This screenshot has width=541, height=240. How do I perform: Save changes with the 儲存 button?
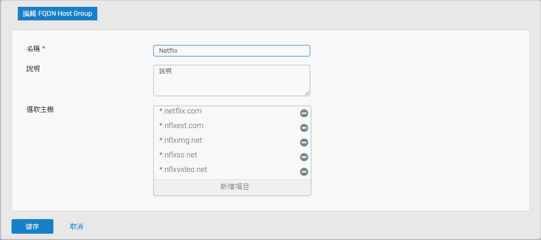click(x=32, y=226)
